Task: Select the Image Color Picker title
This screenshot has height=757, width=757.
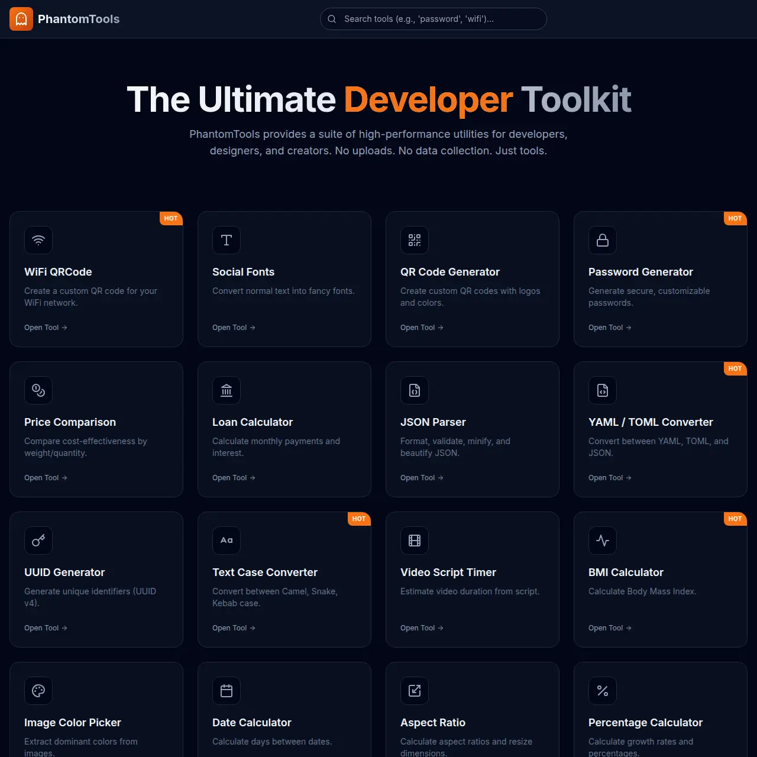Action: coord(73,723)
